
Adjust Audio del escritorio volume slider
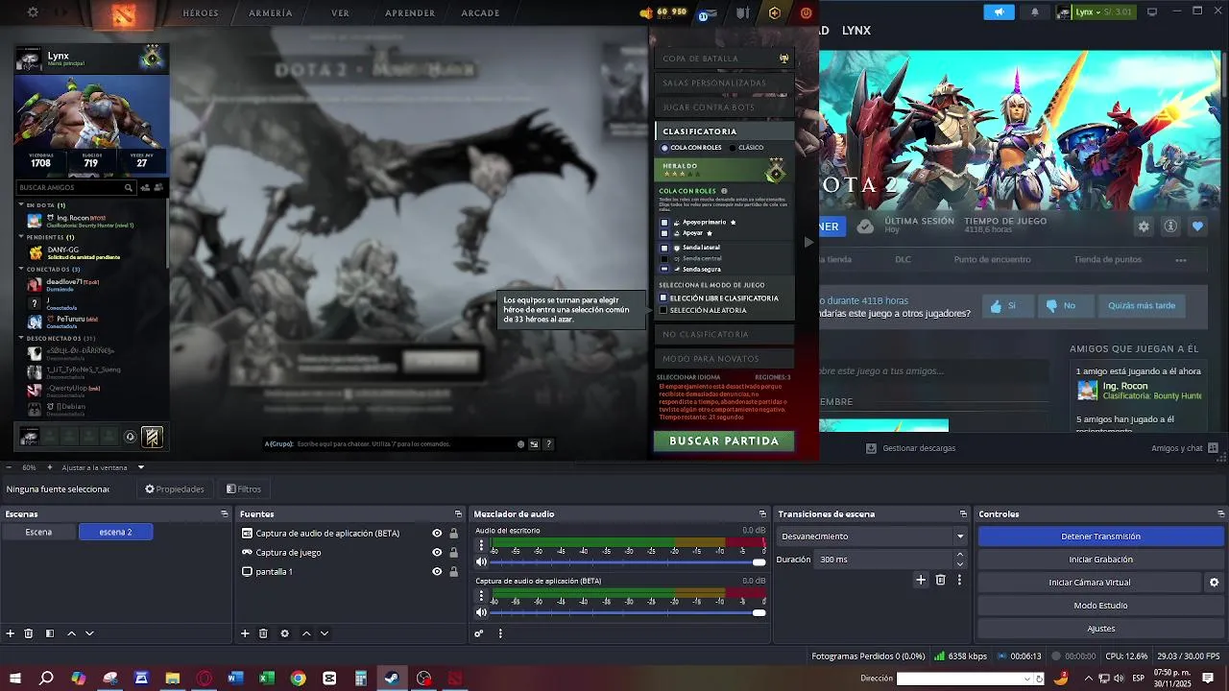628,562
